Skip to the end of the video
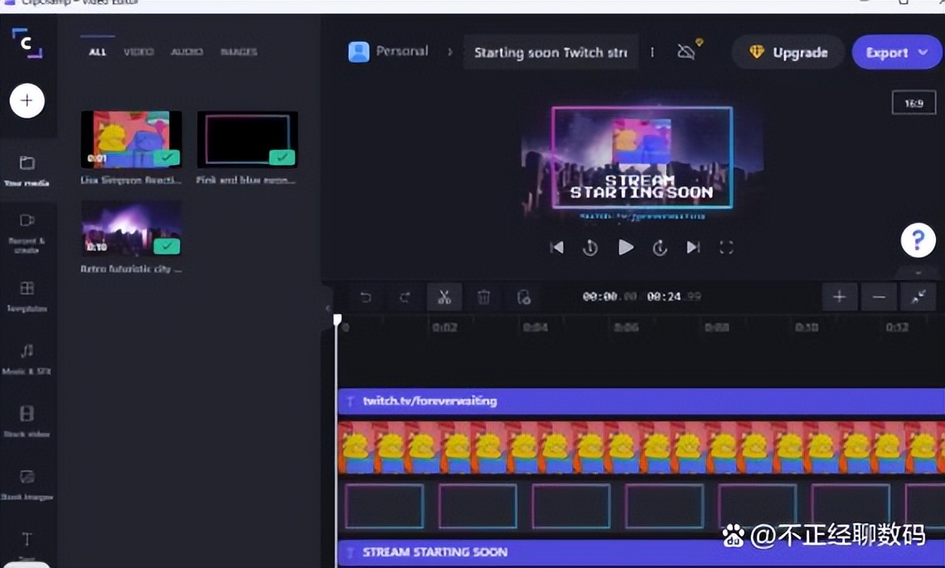 pos(693,248)
